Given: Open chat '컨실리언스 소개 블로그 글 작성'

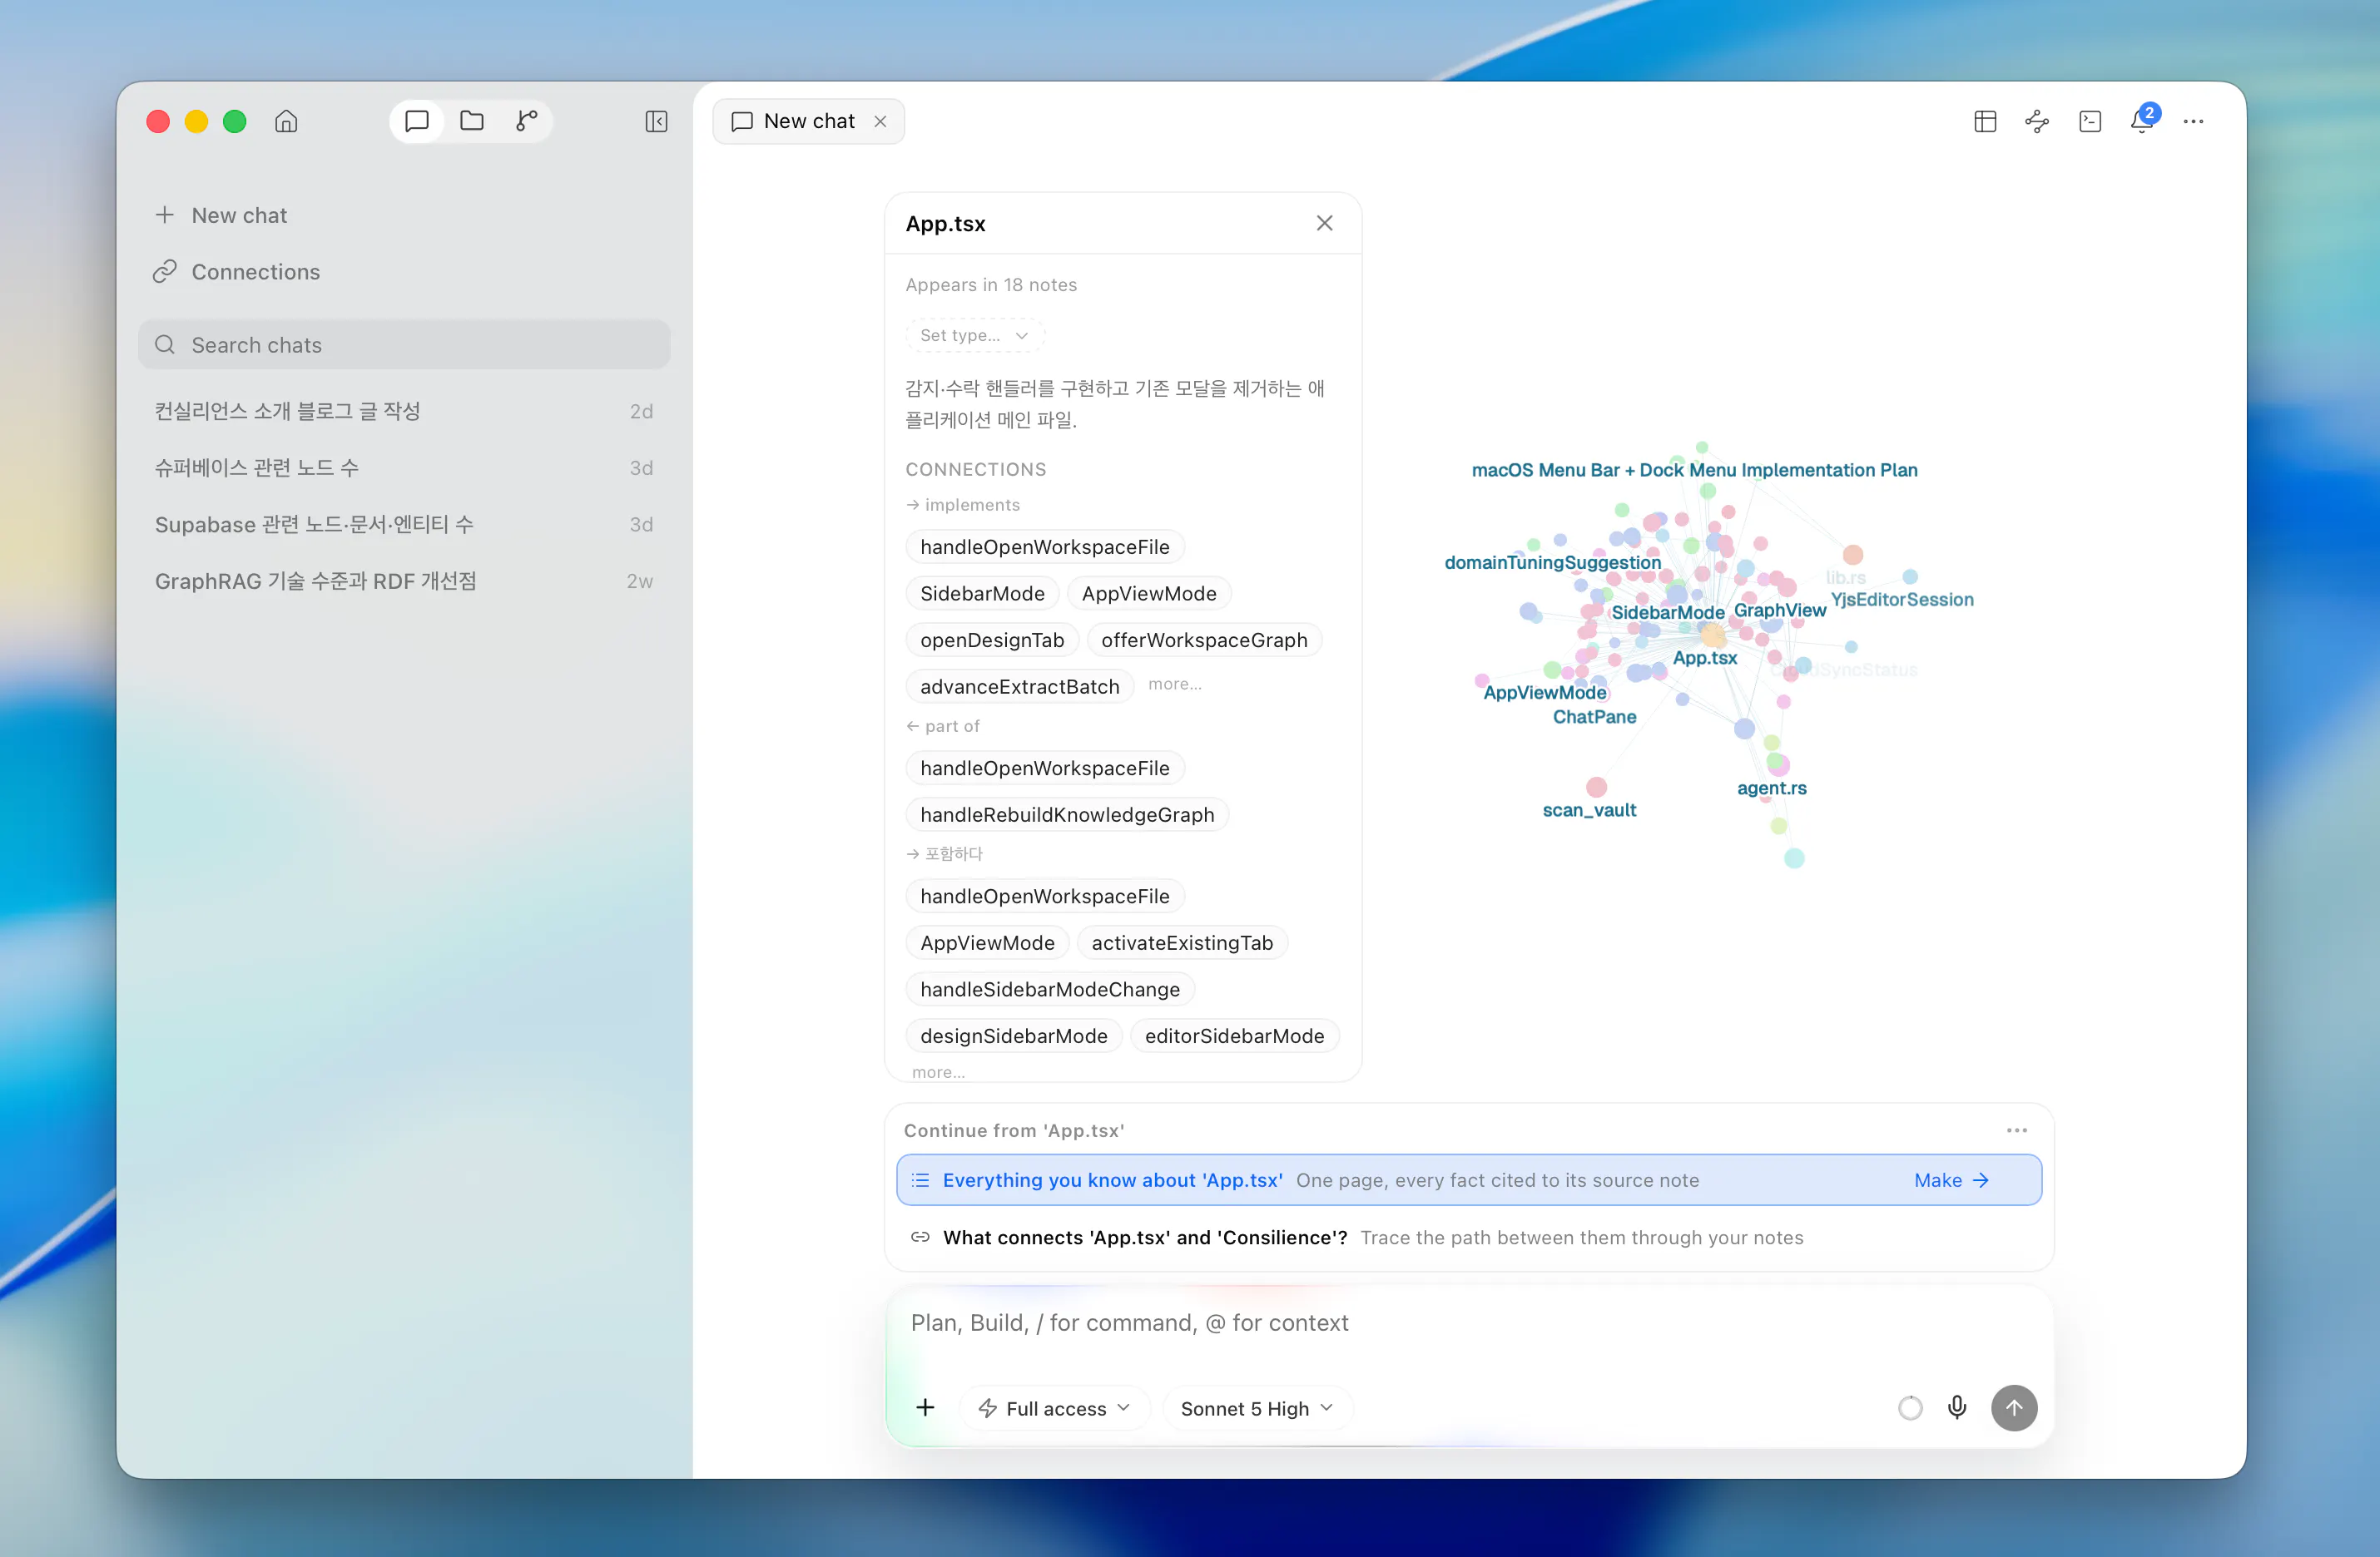Looking at the screenshot, I should [x=404, y=411].
